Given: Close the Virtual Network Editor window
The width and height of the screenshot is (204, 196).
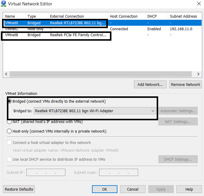Looking at the screenshot, I should [x=199, y=4].
